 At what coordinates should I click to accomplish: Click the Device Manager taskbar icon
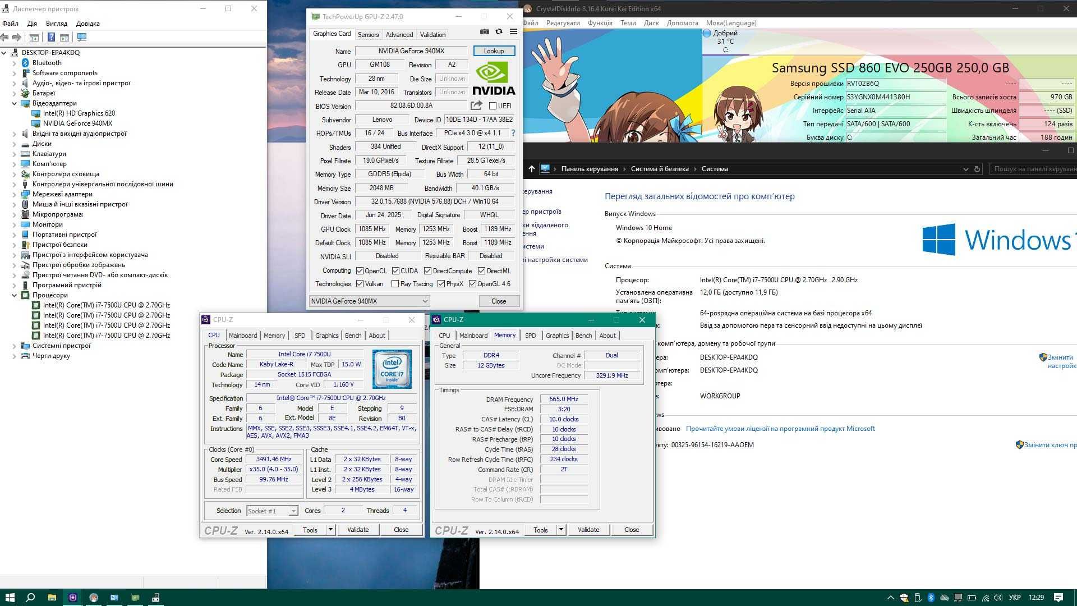tap(156, 598)
